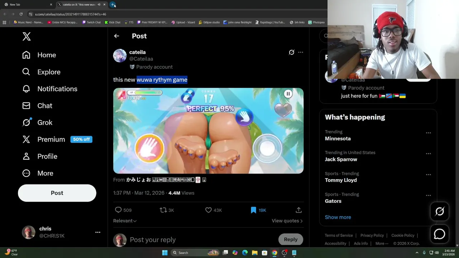Open Chrome icon in taskbar
Screen dimensions: 459x258
274,253
